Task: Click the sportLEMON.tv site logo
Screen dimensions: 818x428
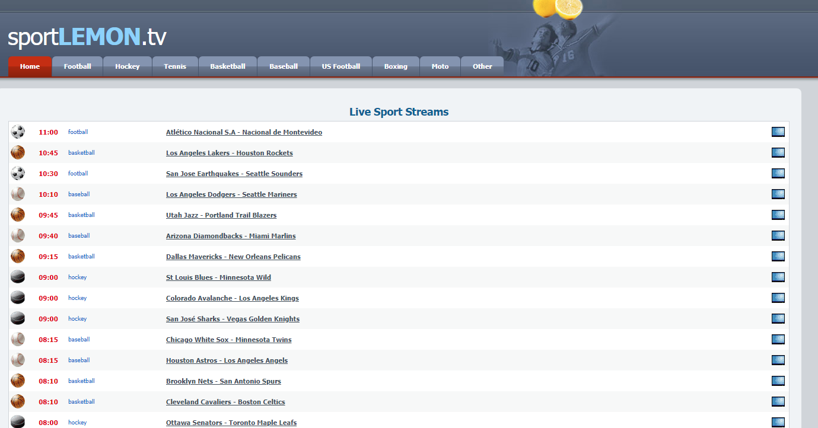Action: coord(87,37)
